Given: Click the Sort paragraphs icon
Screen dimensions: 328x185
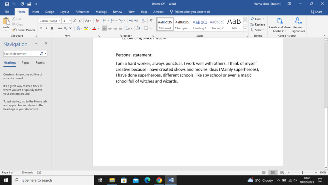Looking at the screenshot, I should point(144,21).
